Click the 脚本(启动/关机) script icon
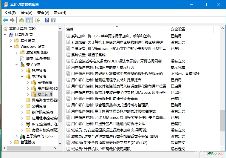The width and height of the screenshot is (226, 158). (x=22, y=59)
